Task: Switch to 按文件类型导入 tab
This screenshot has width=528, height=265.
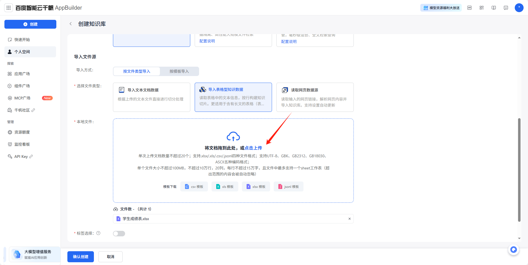Action: (137, 71)
